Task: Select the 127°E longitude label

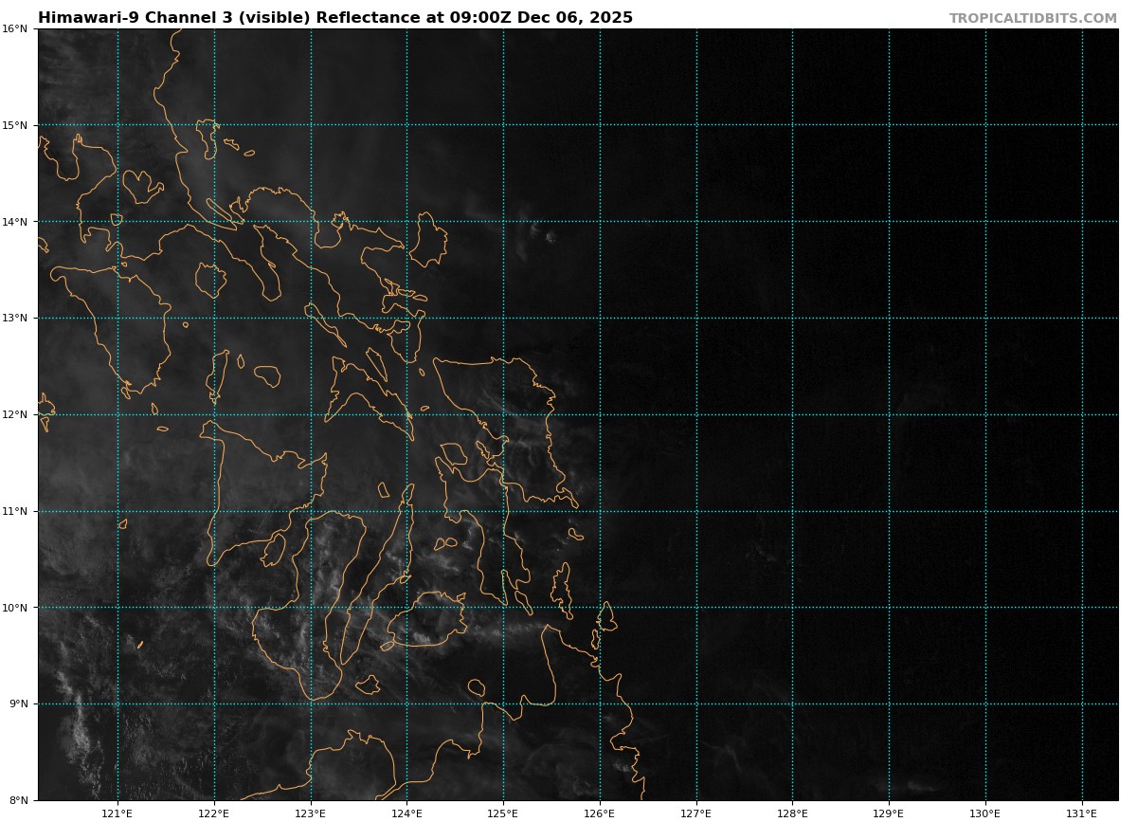Action: 696,813
